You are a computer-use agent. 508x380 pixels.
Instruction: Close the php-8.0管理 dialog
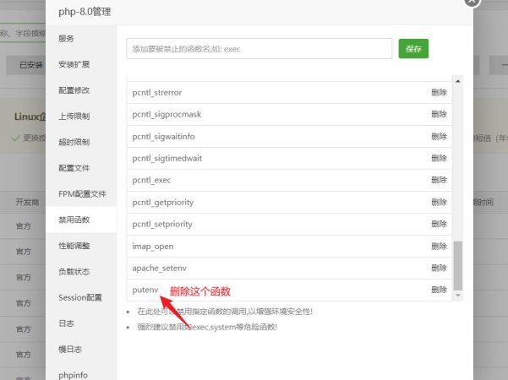[x=472, y=2]
